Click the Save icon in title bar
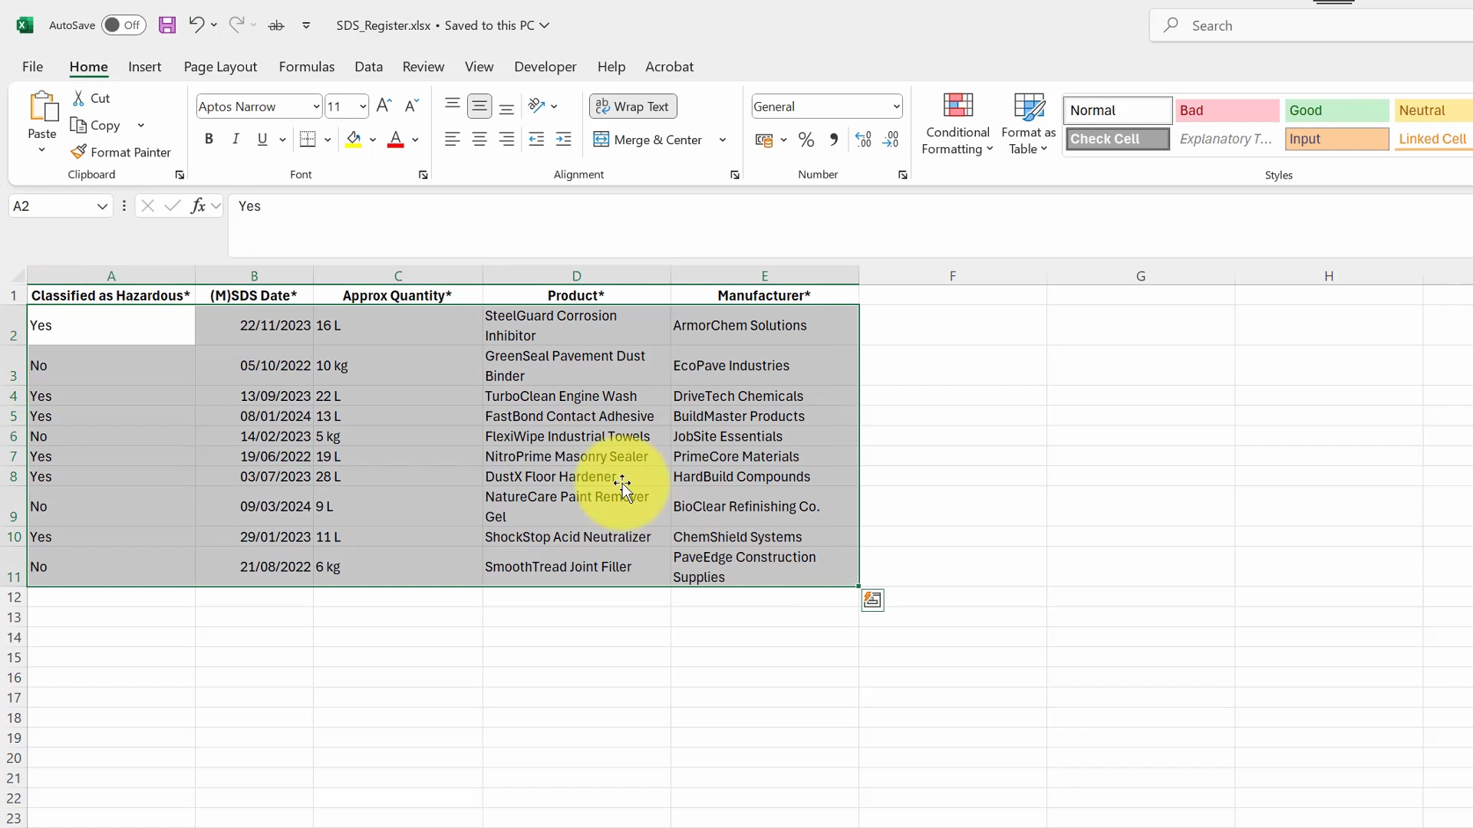The image size is (1473, 828). click(x=166, y=25)
